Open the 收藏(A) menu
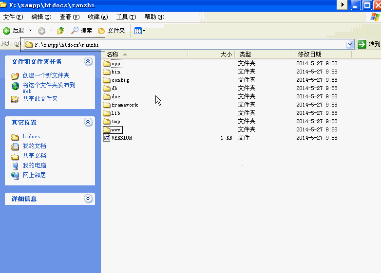381x273 pixels. pyautogui.click(x=97, y=17)
